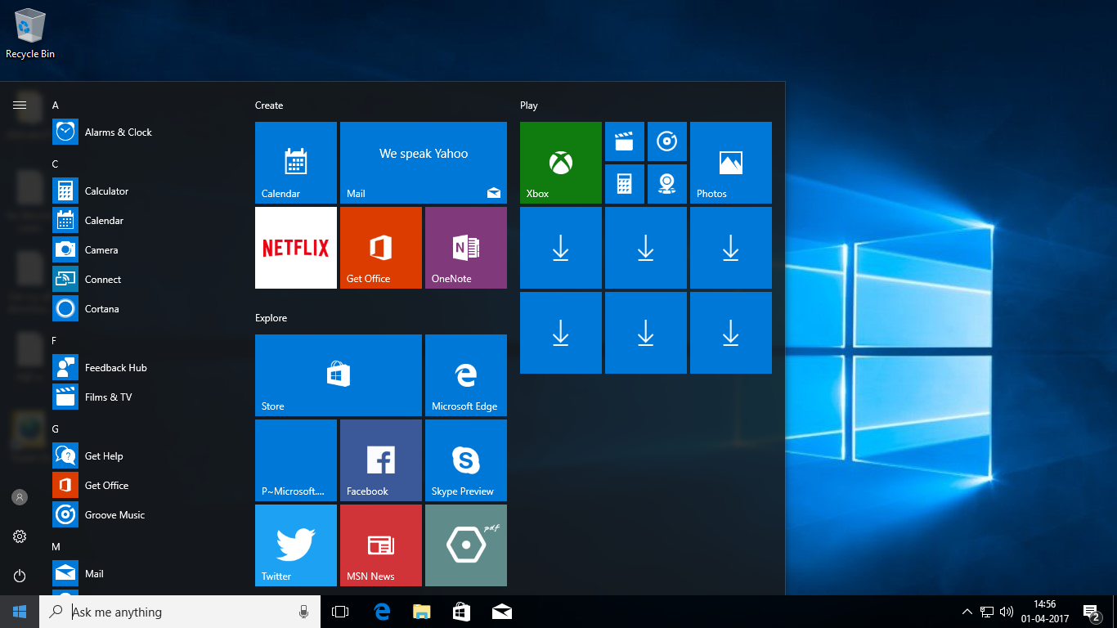Open volume control in system tray
1117x628 pixels.
1007,612
